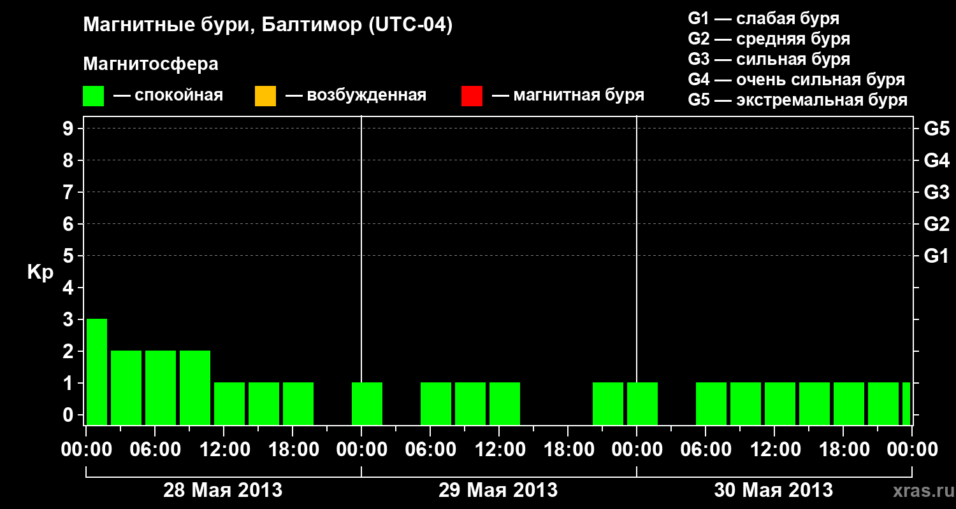Click the 'Kp' vertical axis title
Screen dimensions: 956x509
coord(40,272)
